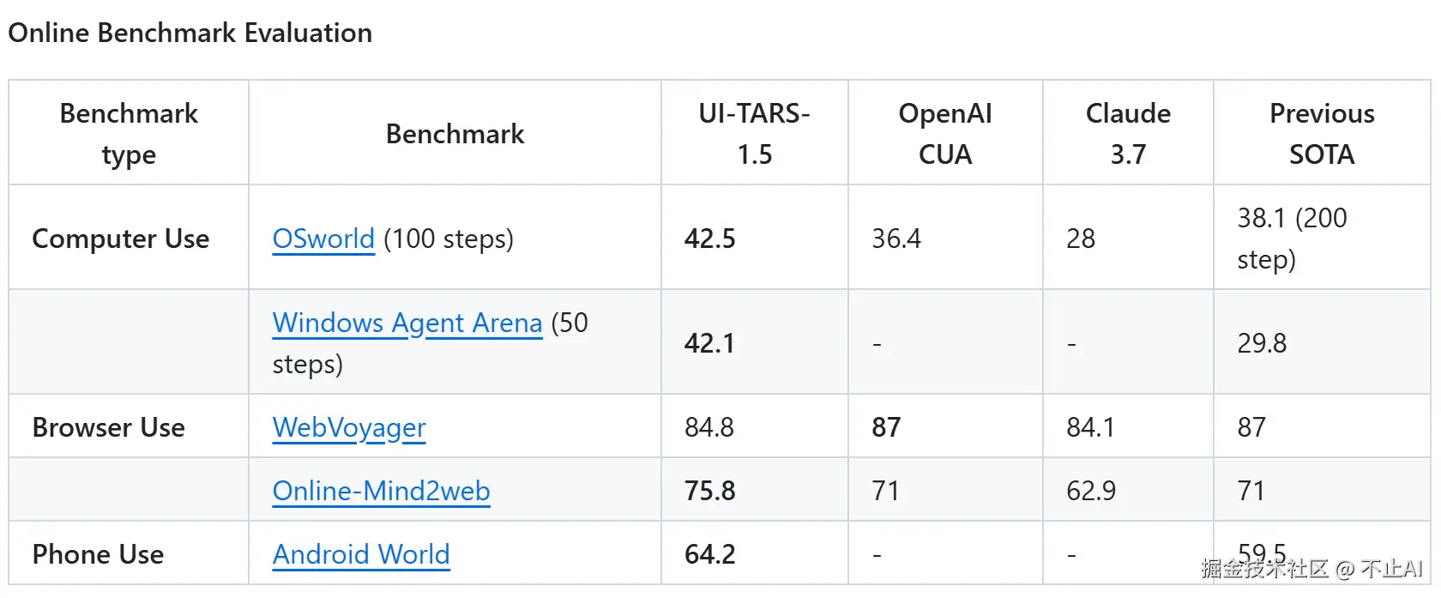Click the 64.2 Android World score

tap(710, 554)
